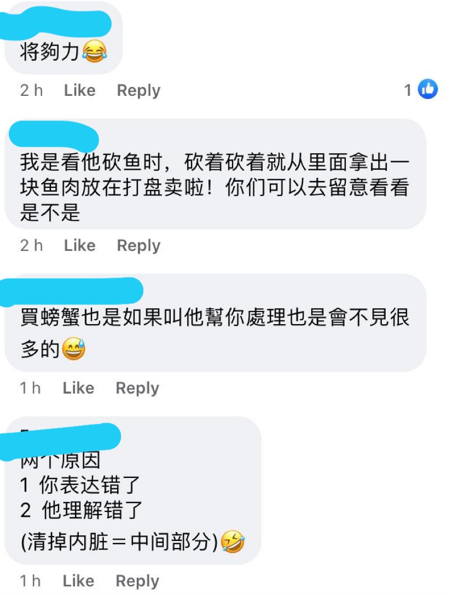Like the '将夠力' comment
Image resolution: width=453 pixels, height=594 pixels.
click(80, 90)
